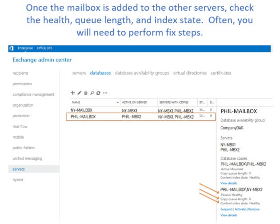Image resolution: width=280 pixels, height=224 pixels.
Task: Go to recipients in sidebar
Action: (20, 73)
